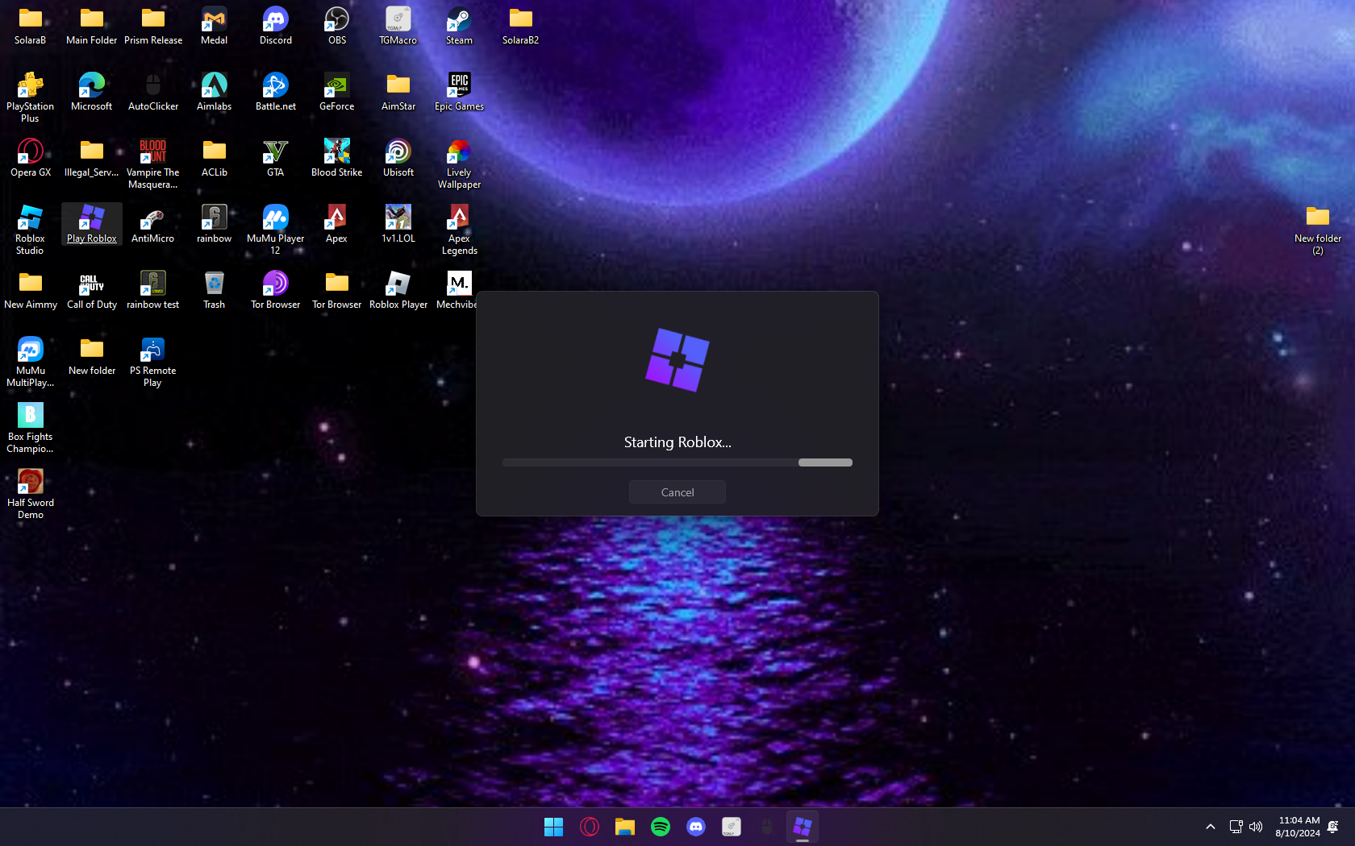This screenshot has height=846, width=1355.
Task: Select the Battle.net shortcut
Action: click(276, 92)
